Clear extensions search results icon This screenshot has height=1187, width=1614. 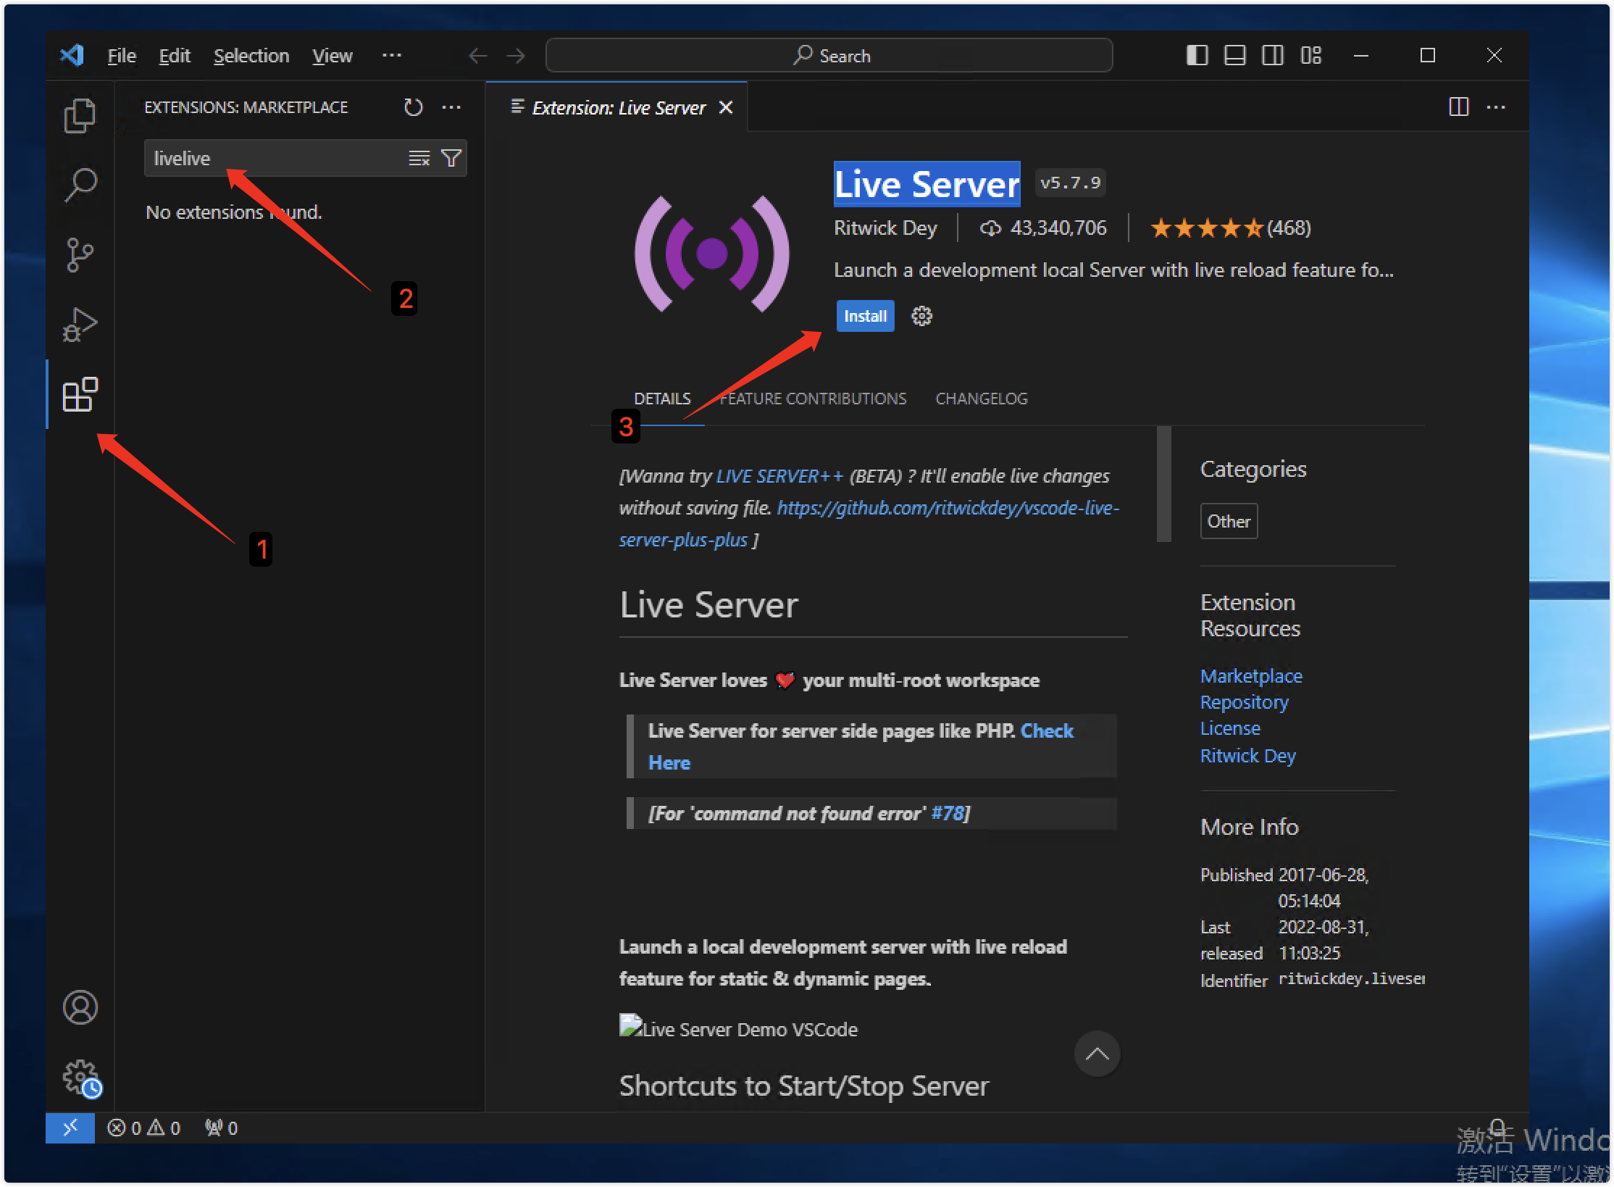coord(419,158)
